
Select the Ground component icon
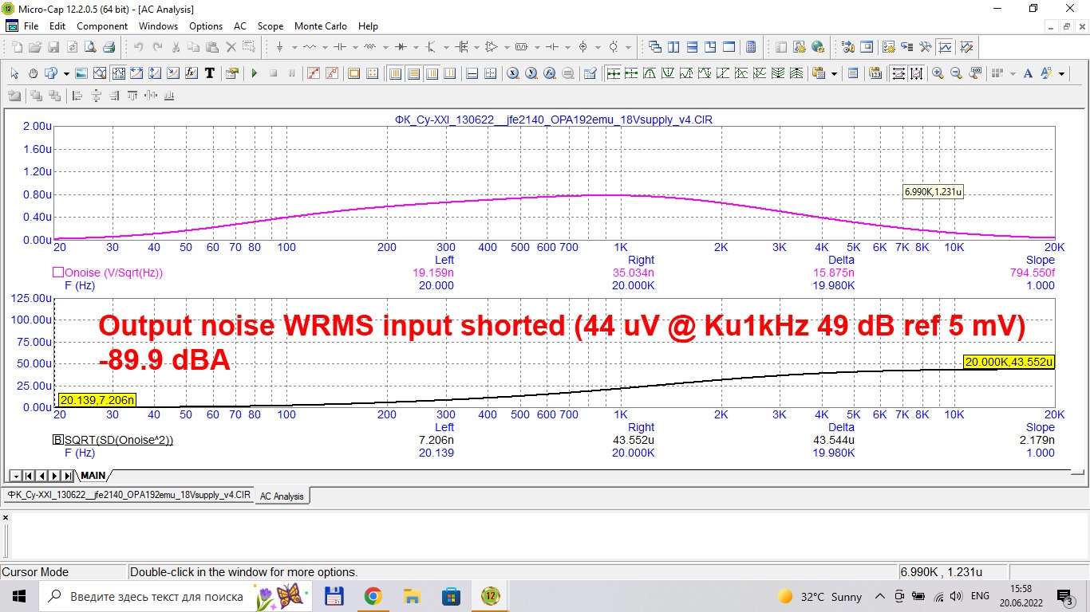[x=279, y=47]
